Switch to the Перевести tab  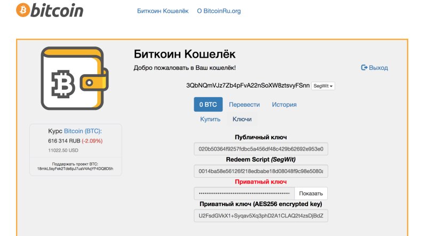coord(244,105)
